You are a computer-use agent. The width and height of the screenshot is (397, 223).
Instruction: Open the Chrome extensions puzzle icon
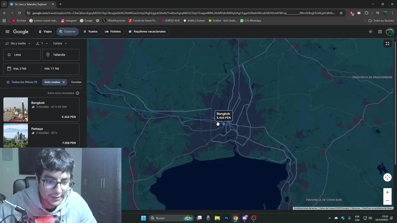(366, 13)
